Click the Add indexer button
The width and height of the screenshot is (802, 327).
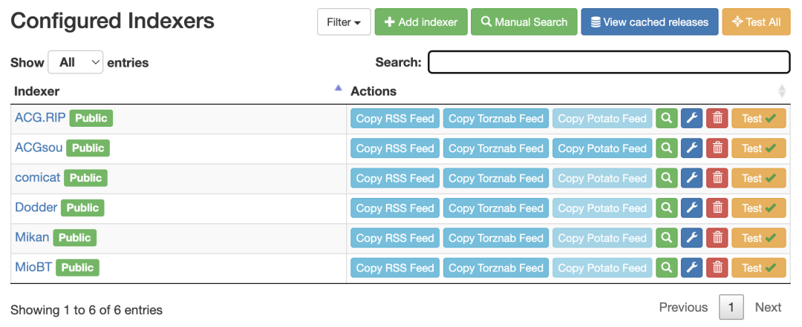point(421,22)
